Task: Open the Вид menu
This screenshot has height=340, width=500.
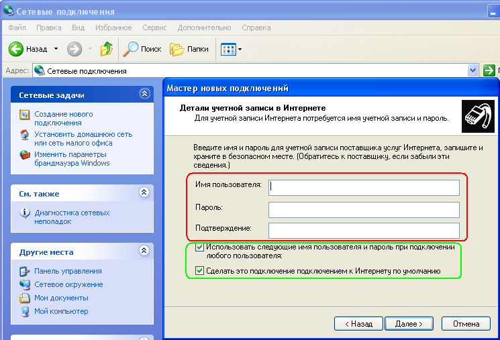Action: [78, 27]
